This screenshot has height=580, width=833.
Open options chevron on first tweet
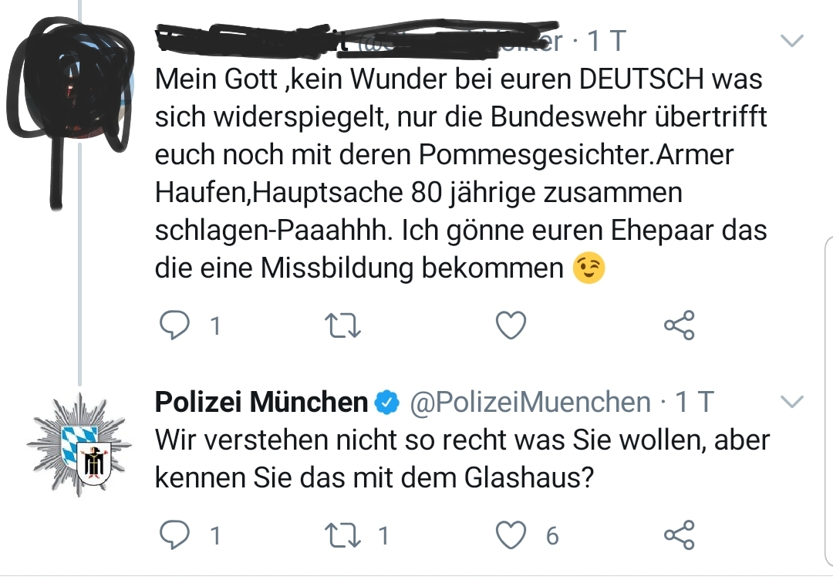tap(792, 39)
